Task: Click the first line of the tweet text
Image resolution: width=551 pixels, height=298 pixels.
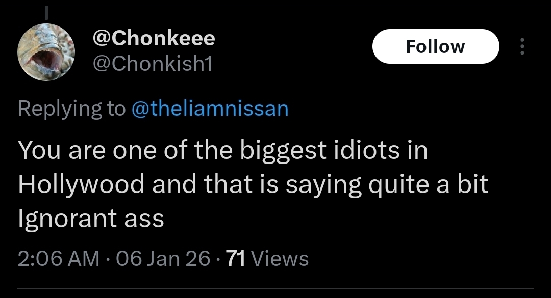Action: [x=222, y=151]
